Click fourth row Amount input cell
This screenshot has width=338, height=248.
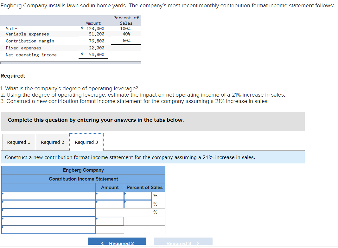pos(110,221)
